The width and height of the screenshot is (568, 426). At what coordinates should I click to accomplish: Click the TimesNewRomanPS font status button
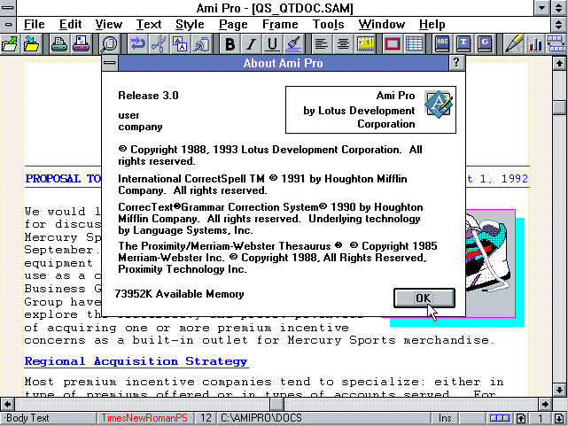click(144, 418)
